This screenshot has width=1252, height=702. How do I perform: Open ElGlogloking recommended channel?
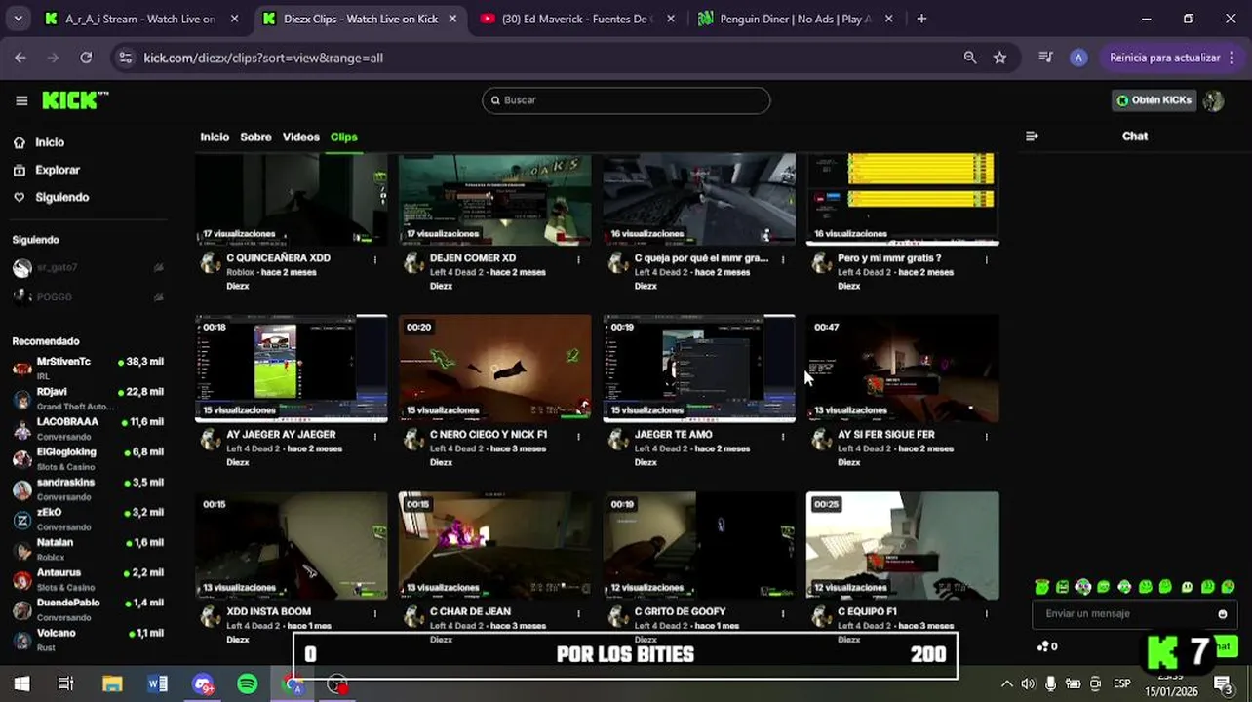(x=88, y=458)
